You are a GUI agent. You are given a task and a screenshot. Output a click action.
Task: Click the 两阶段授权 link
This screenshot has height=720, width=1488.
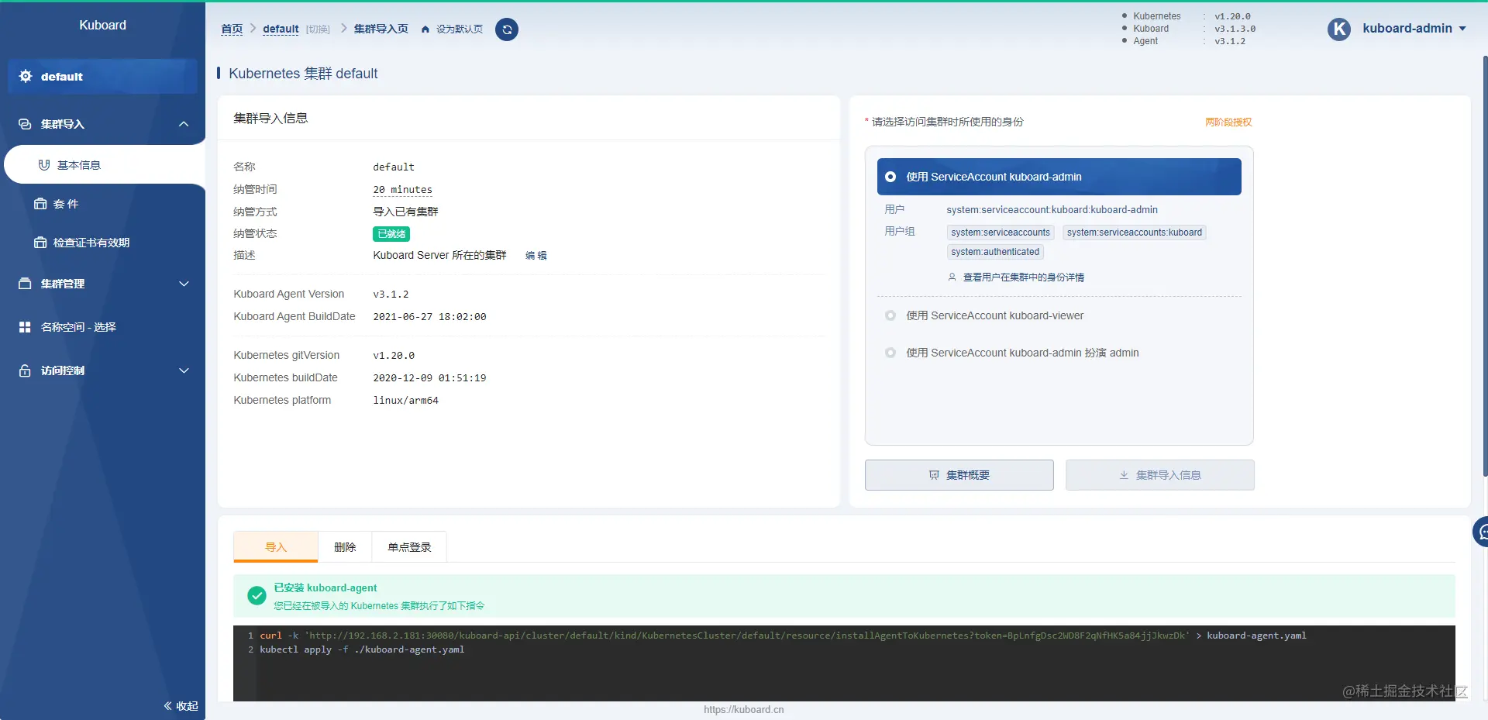coord(1228,122)
